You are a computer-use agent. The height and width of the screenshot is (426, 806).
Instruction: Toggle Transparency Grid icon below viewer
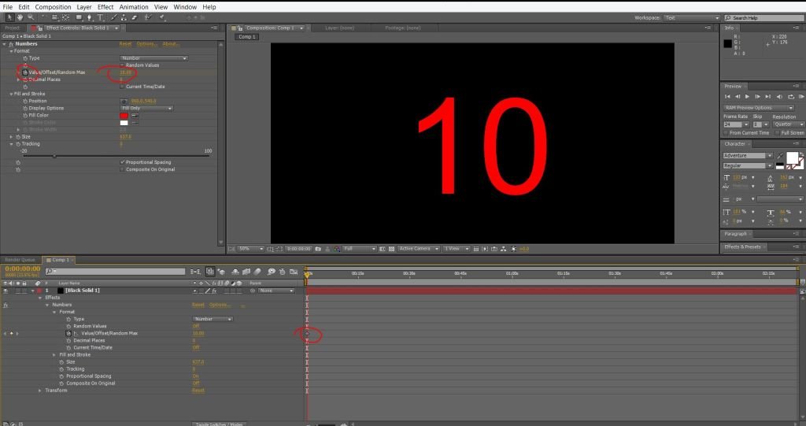tap(392, 249)
